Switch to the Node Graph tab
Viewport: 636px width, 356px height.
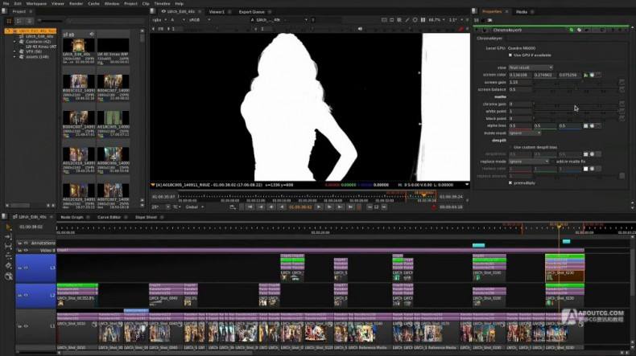coord(72,217)
